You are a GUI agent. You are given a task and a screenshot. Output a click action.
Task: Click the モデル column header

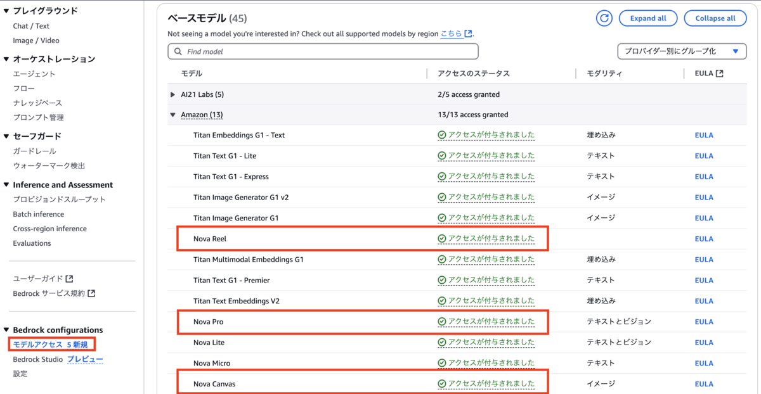[x=192, y=73]
